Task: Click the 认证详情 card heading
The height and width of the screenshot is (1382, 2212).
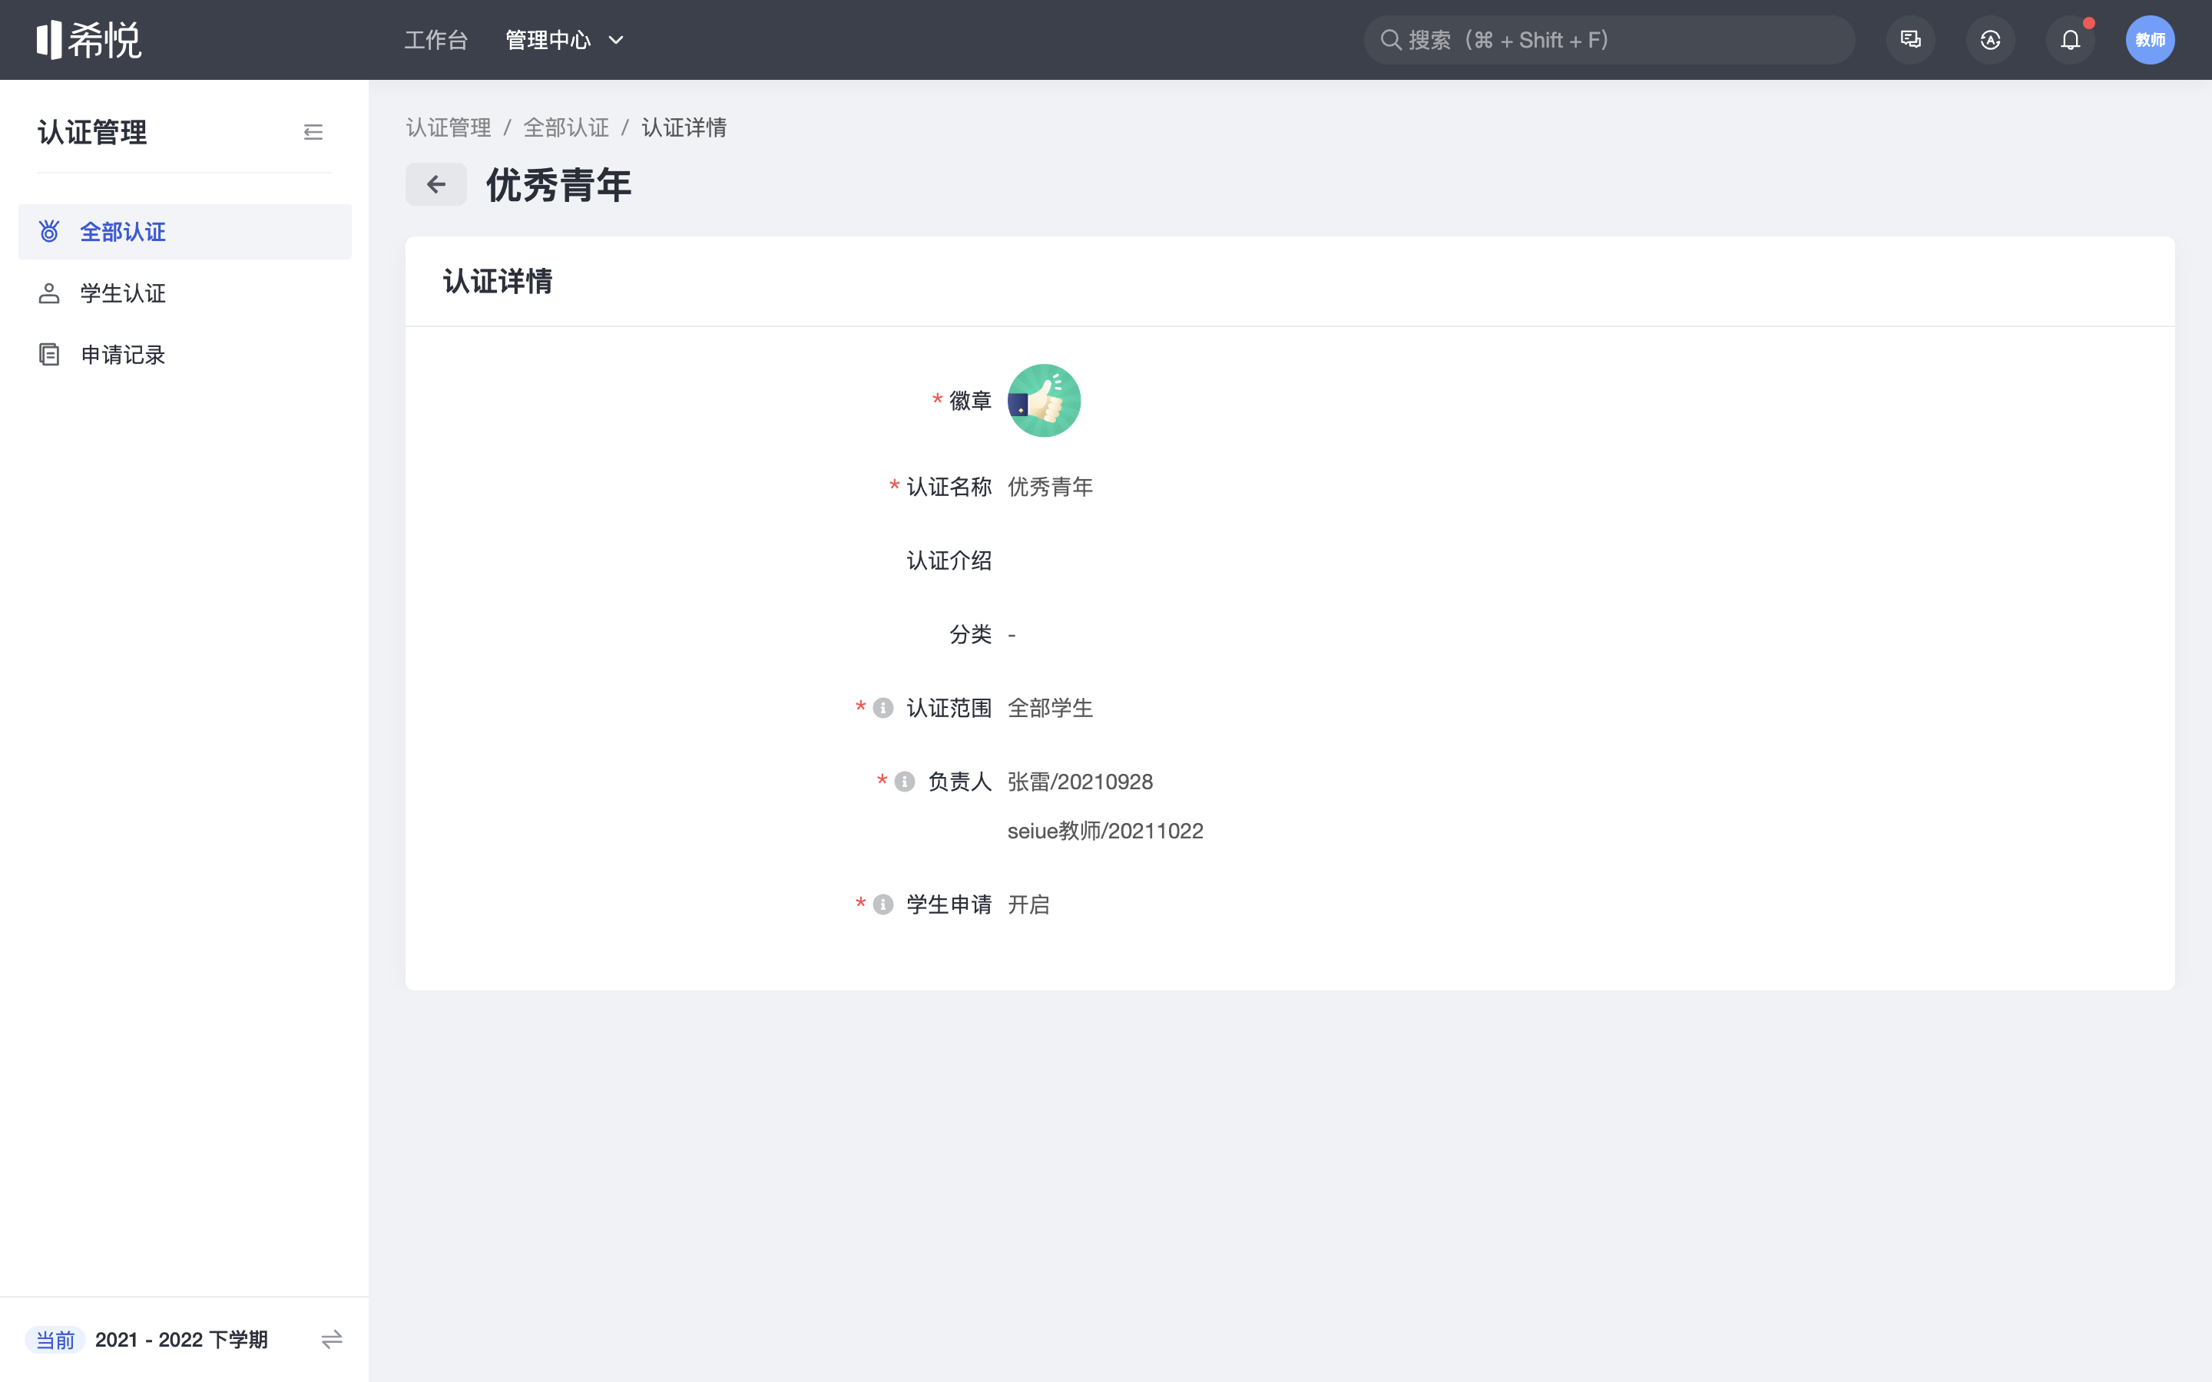Action: pyautogui.click(x=497, y=282)
